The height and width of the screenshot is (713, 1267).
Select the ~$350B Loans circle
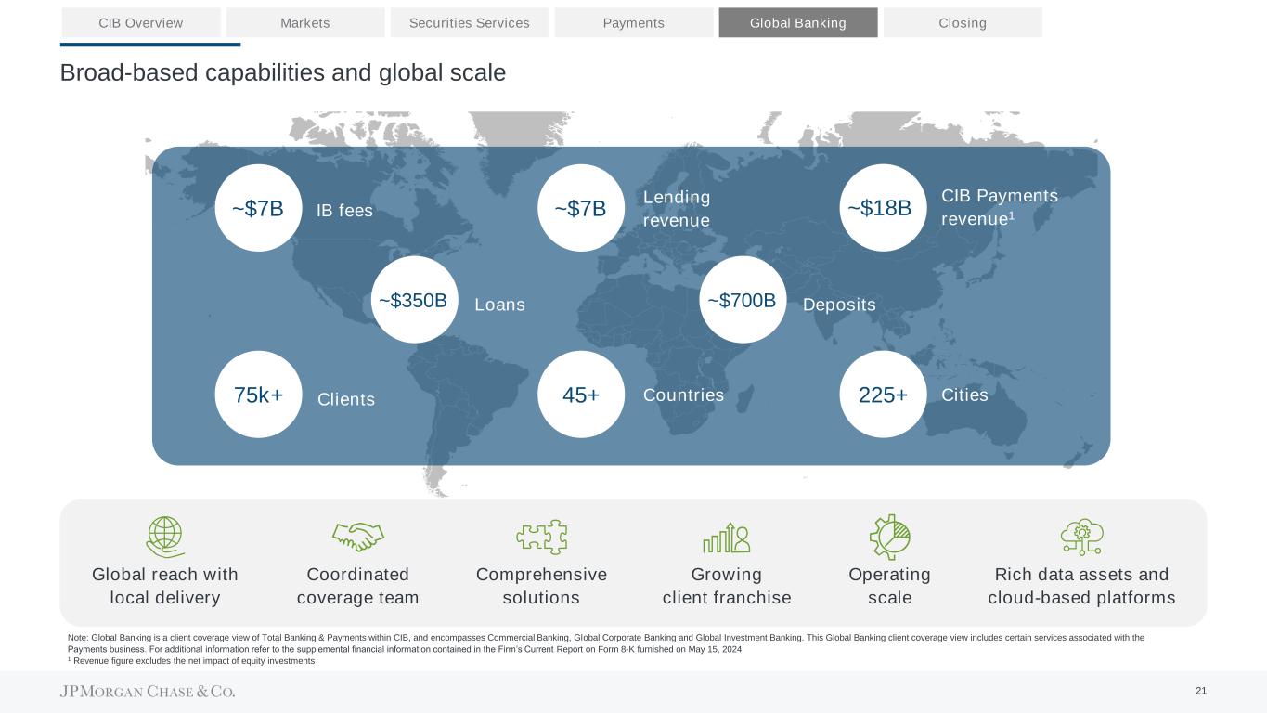point(413,301)
